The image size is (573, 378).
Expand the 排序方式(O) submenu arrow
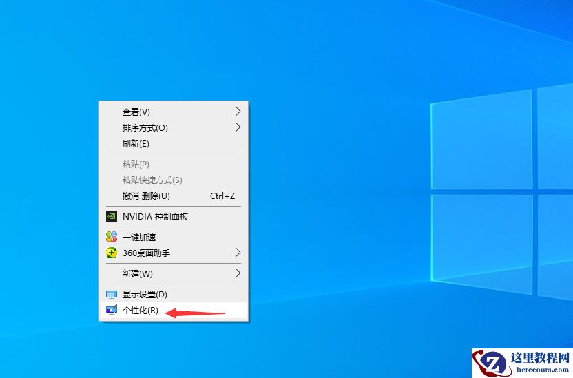[x=238, y=127]
